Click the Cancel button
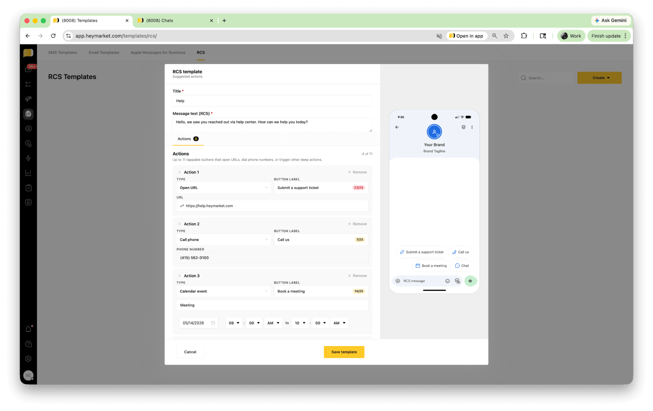The width and height of the screenshot is (653, 411). point(190,352)
